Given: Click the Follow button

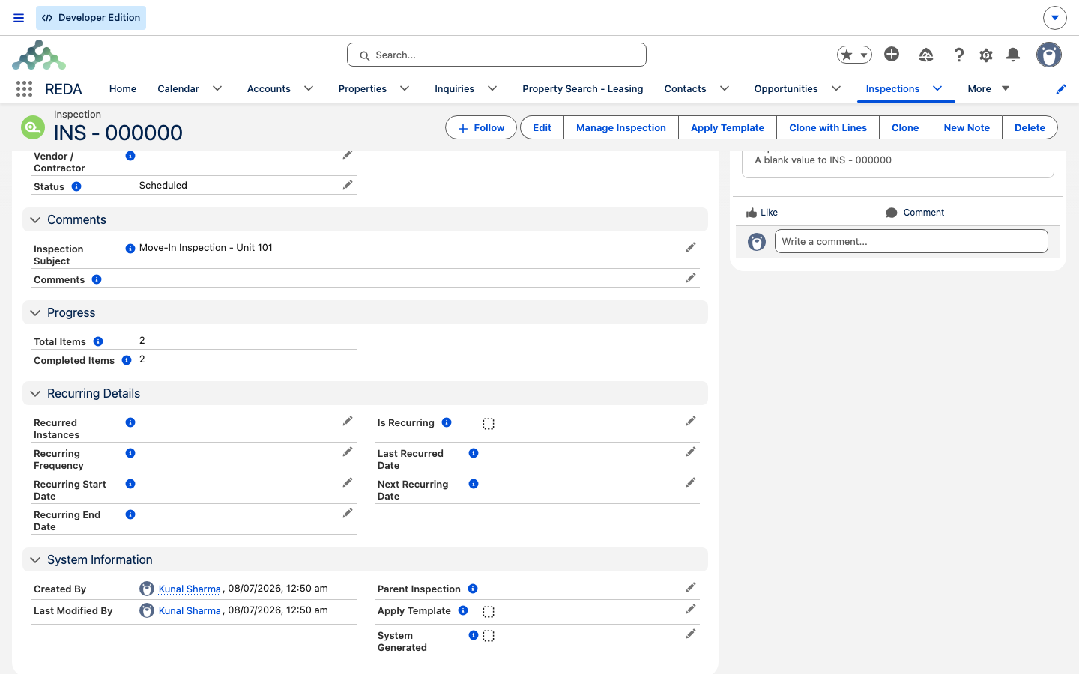Looking at the screenshot, I should (x=480, y=127).
